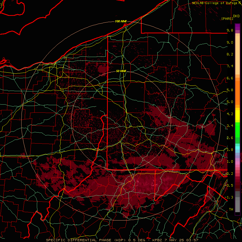Screen dimensions: 242x242
Task: Click the bright green segment of color scale
Action: pyautogui.click(x=237, y=130)
